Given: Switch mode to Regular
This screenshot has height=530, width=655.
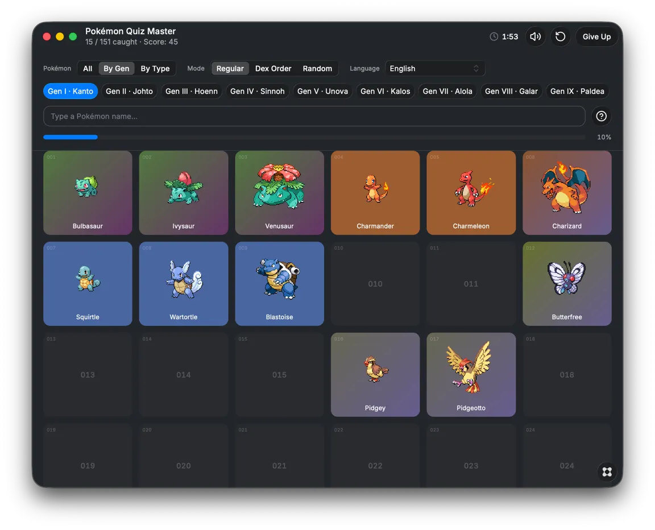Looking at the screenshot, I should pyautogui.click(x=230, y=68).
